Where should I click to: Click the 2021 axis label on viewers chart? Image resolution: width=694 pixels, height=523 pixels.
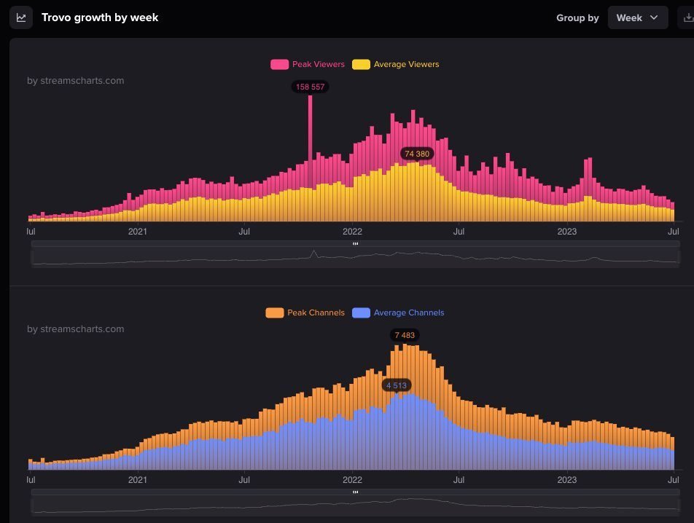[138, 232]
